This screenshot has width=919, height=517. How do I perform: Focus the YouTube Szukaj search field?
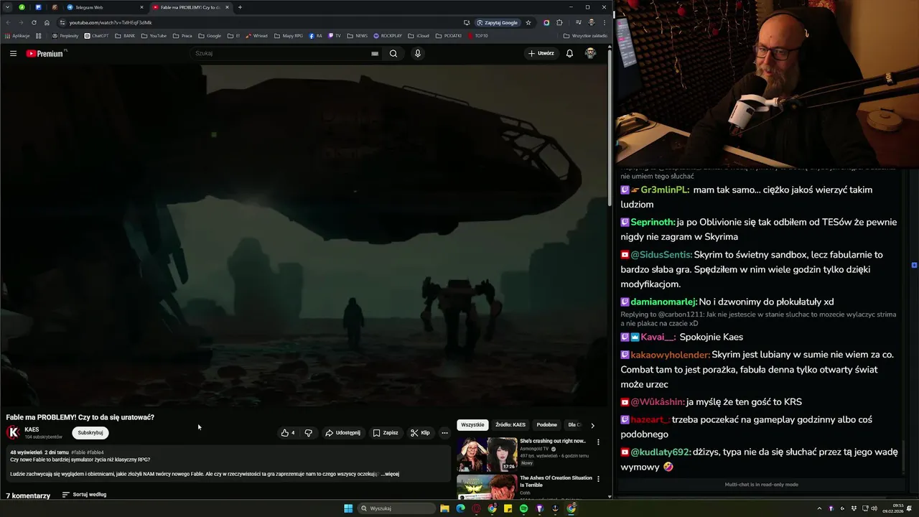click(x=280, y=53)
